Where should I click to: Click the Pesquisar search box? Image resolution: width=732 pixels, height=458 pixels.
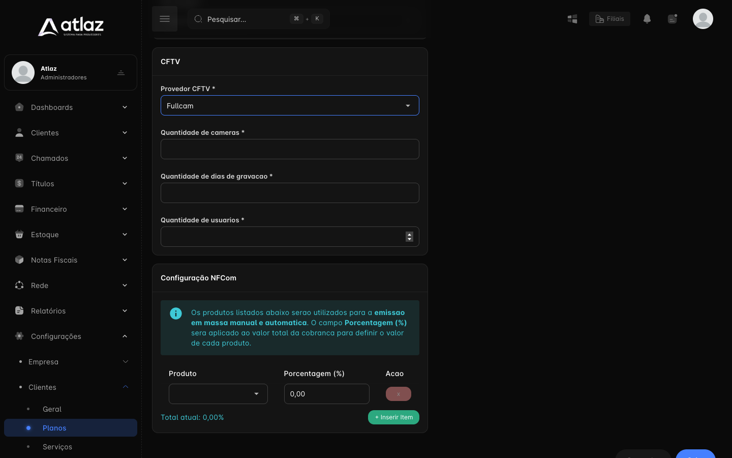pyautogui.click(x=259, y=19)
